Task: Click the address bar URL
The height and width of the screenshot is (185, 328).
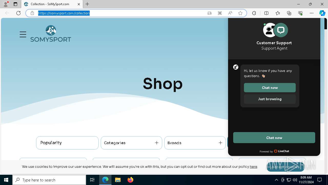Action: [64, 13]
